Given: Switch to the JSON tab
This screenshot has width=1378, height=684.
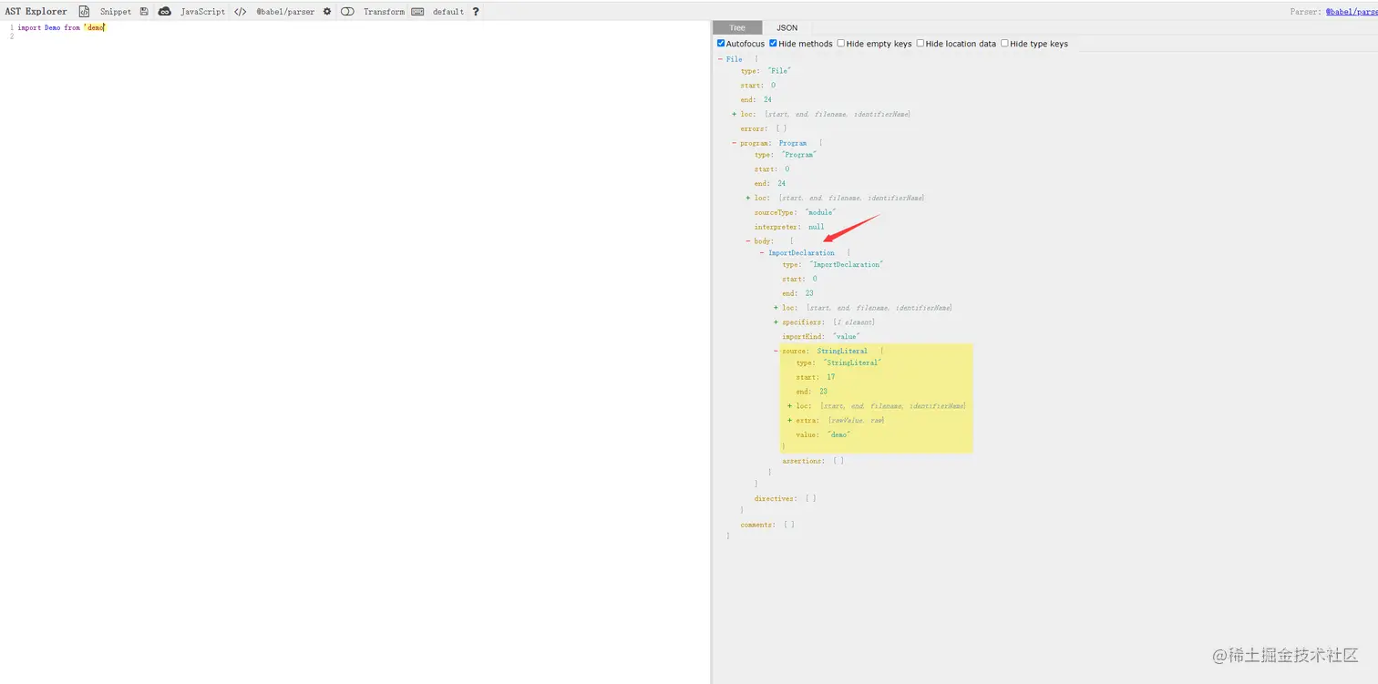Looking at the screenshot, I should pos(787,28).
